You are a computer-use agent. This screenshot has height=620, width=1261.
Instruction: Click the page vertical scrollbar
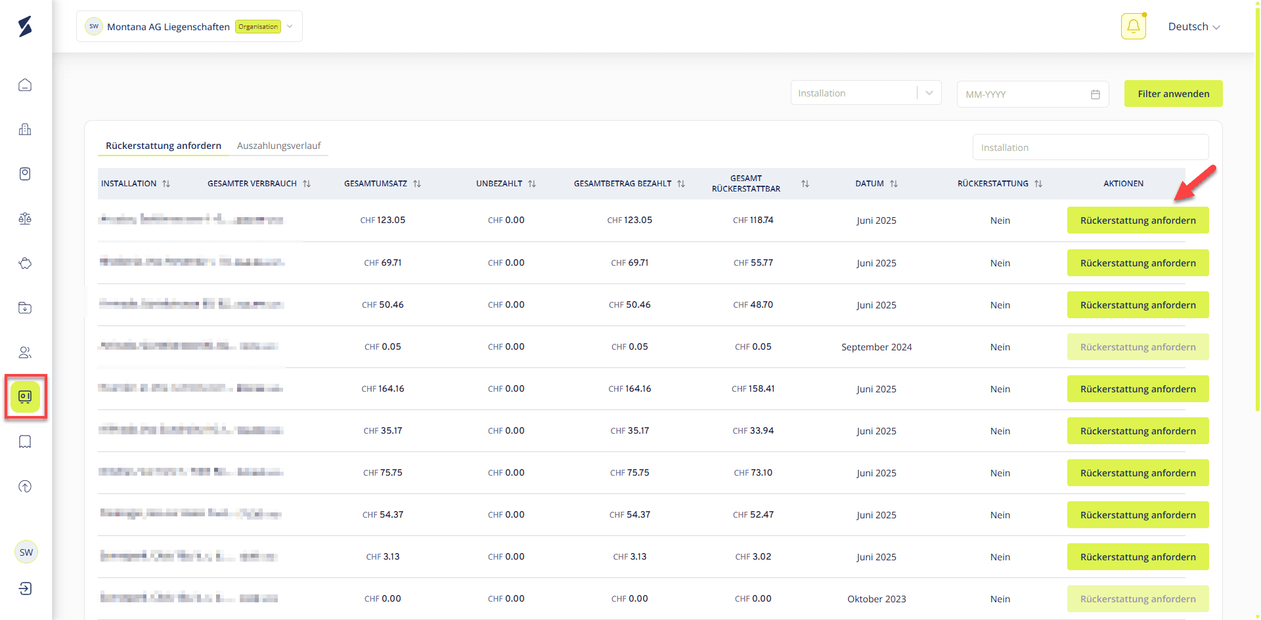tap(1258, 210)
